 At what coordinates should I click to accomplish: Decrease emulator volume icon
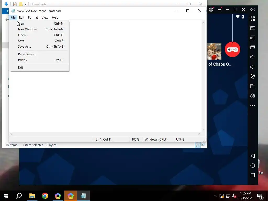pyautogui.click(x=253, y=67)
